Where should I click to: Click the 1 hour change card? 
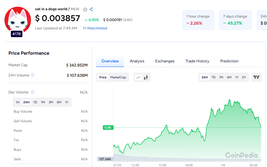(x=198, y=20)
